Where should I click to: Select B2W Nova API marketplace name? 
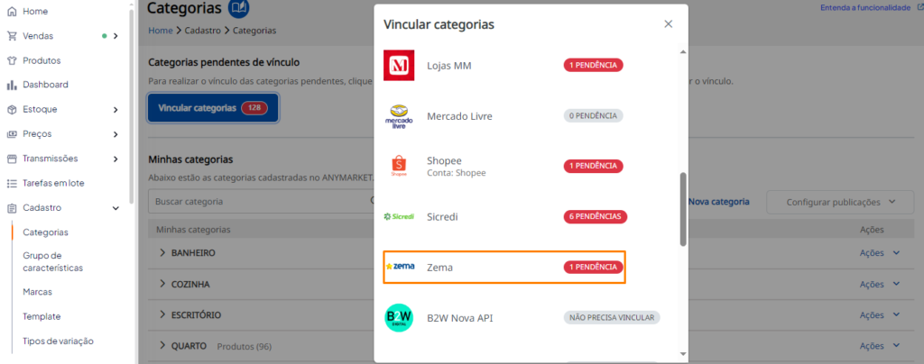click(x=459, y=318)
